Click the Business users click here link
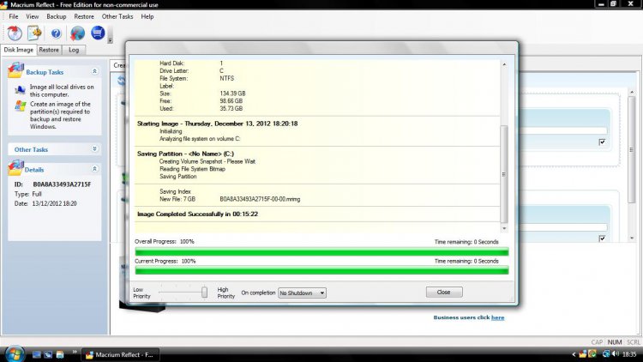 click(497, 317)
